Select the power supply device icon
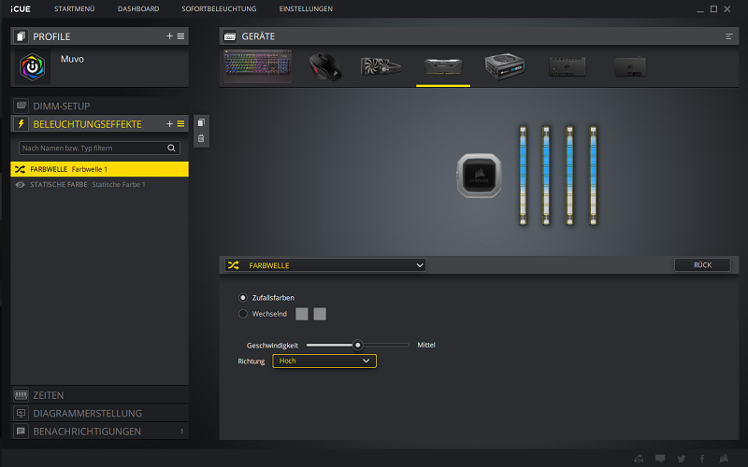This screenshot has height=467, width=748. [x=505, y=66]
